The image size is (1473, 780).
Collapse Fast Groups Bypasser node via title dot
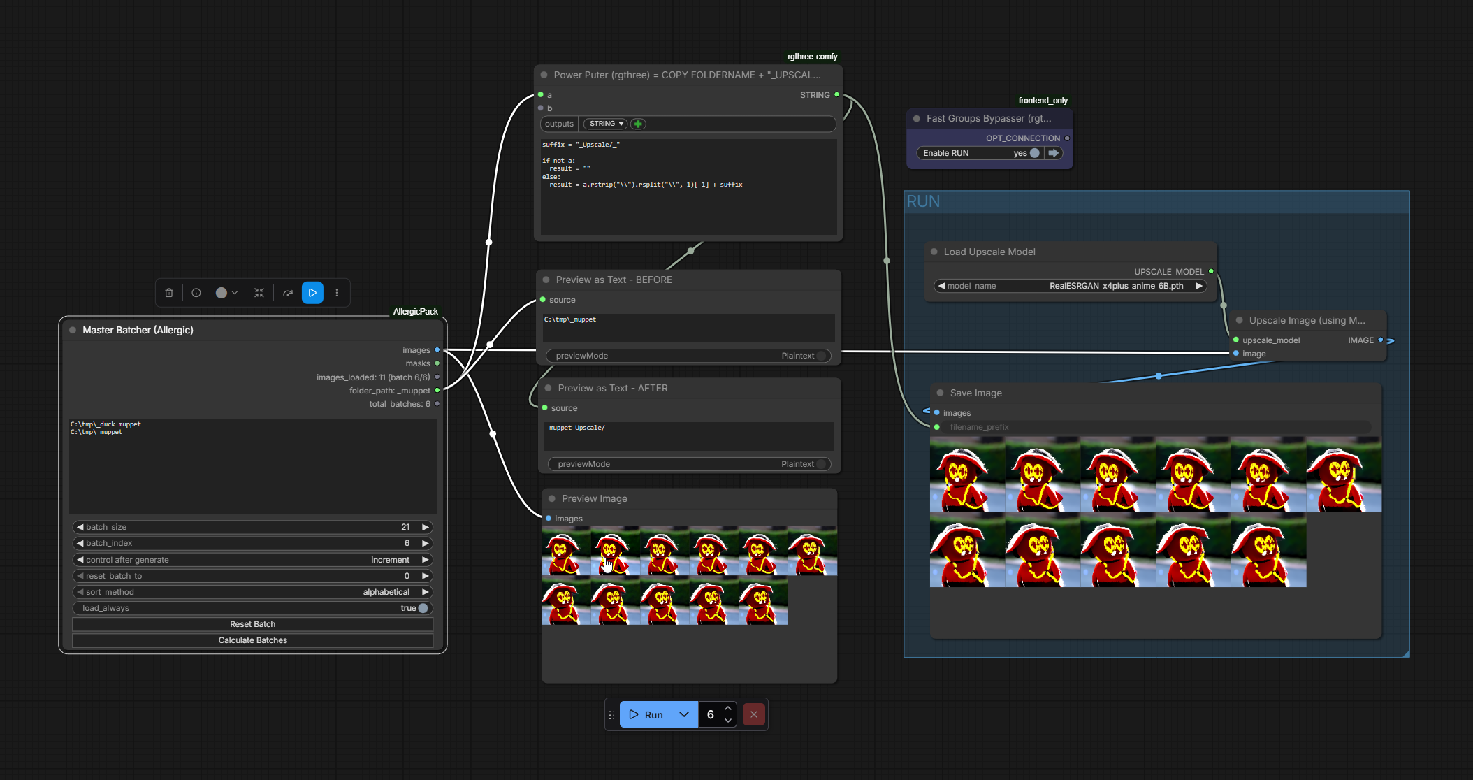tap(917, 119)
